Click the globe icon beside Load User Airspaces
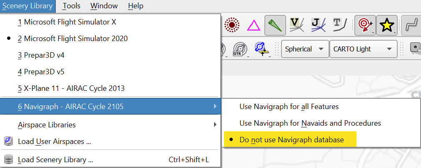The image size is (421, 168). click(x=9, y=141)
